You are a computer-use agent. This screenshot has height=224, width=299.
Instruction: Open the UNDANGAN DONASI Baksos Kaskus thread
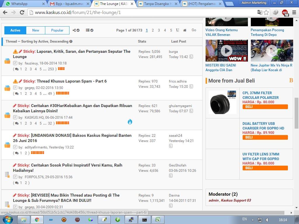(72, 138)
